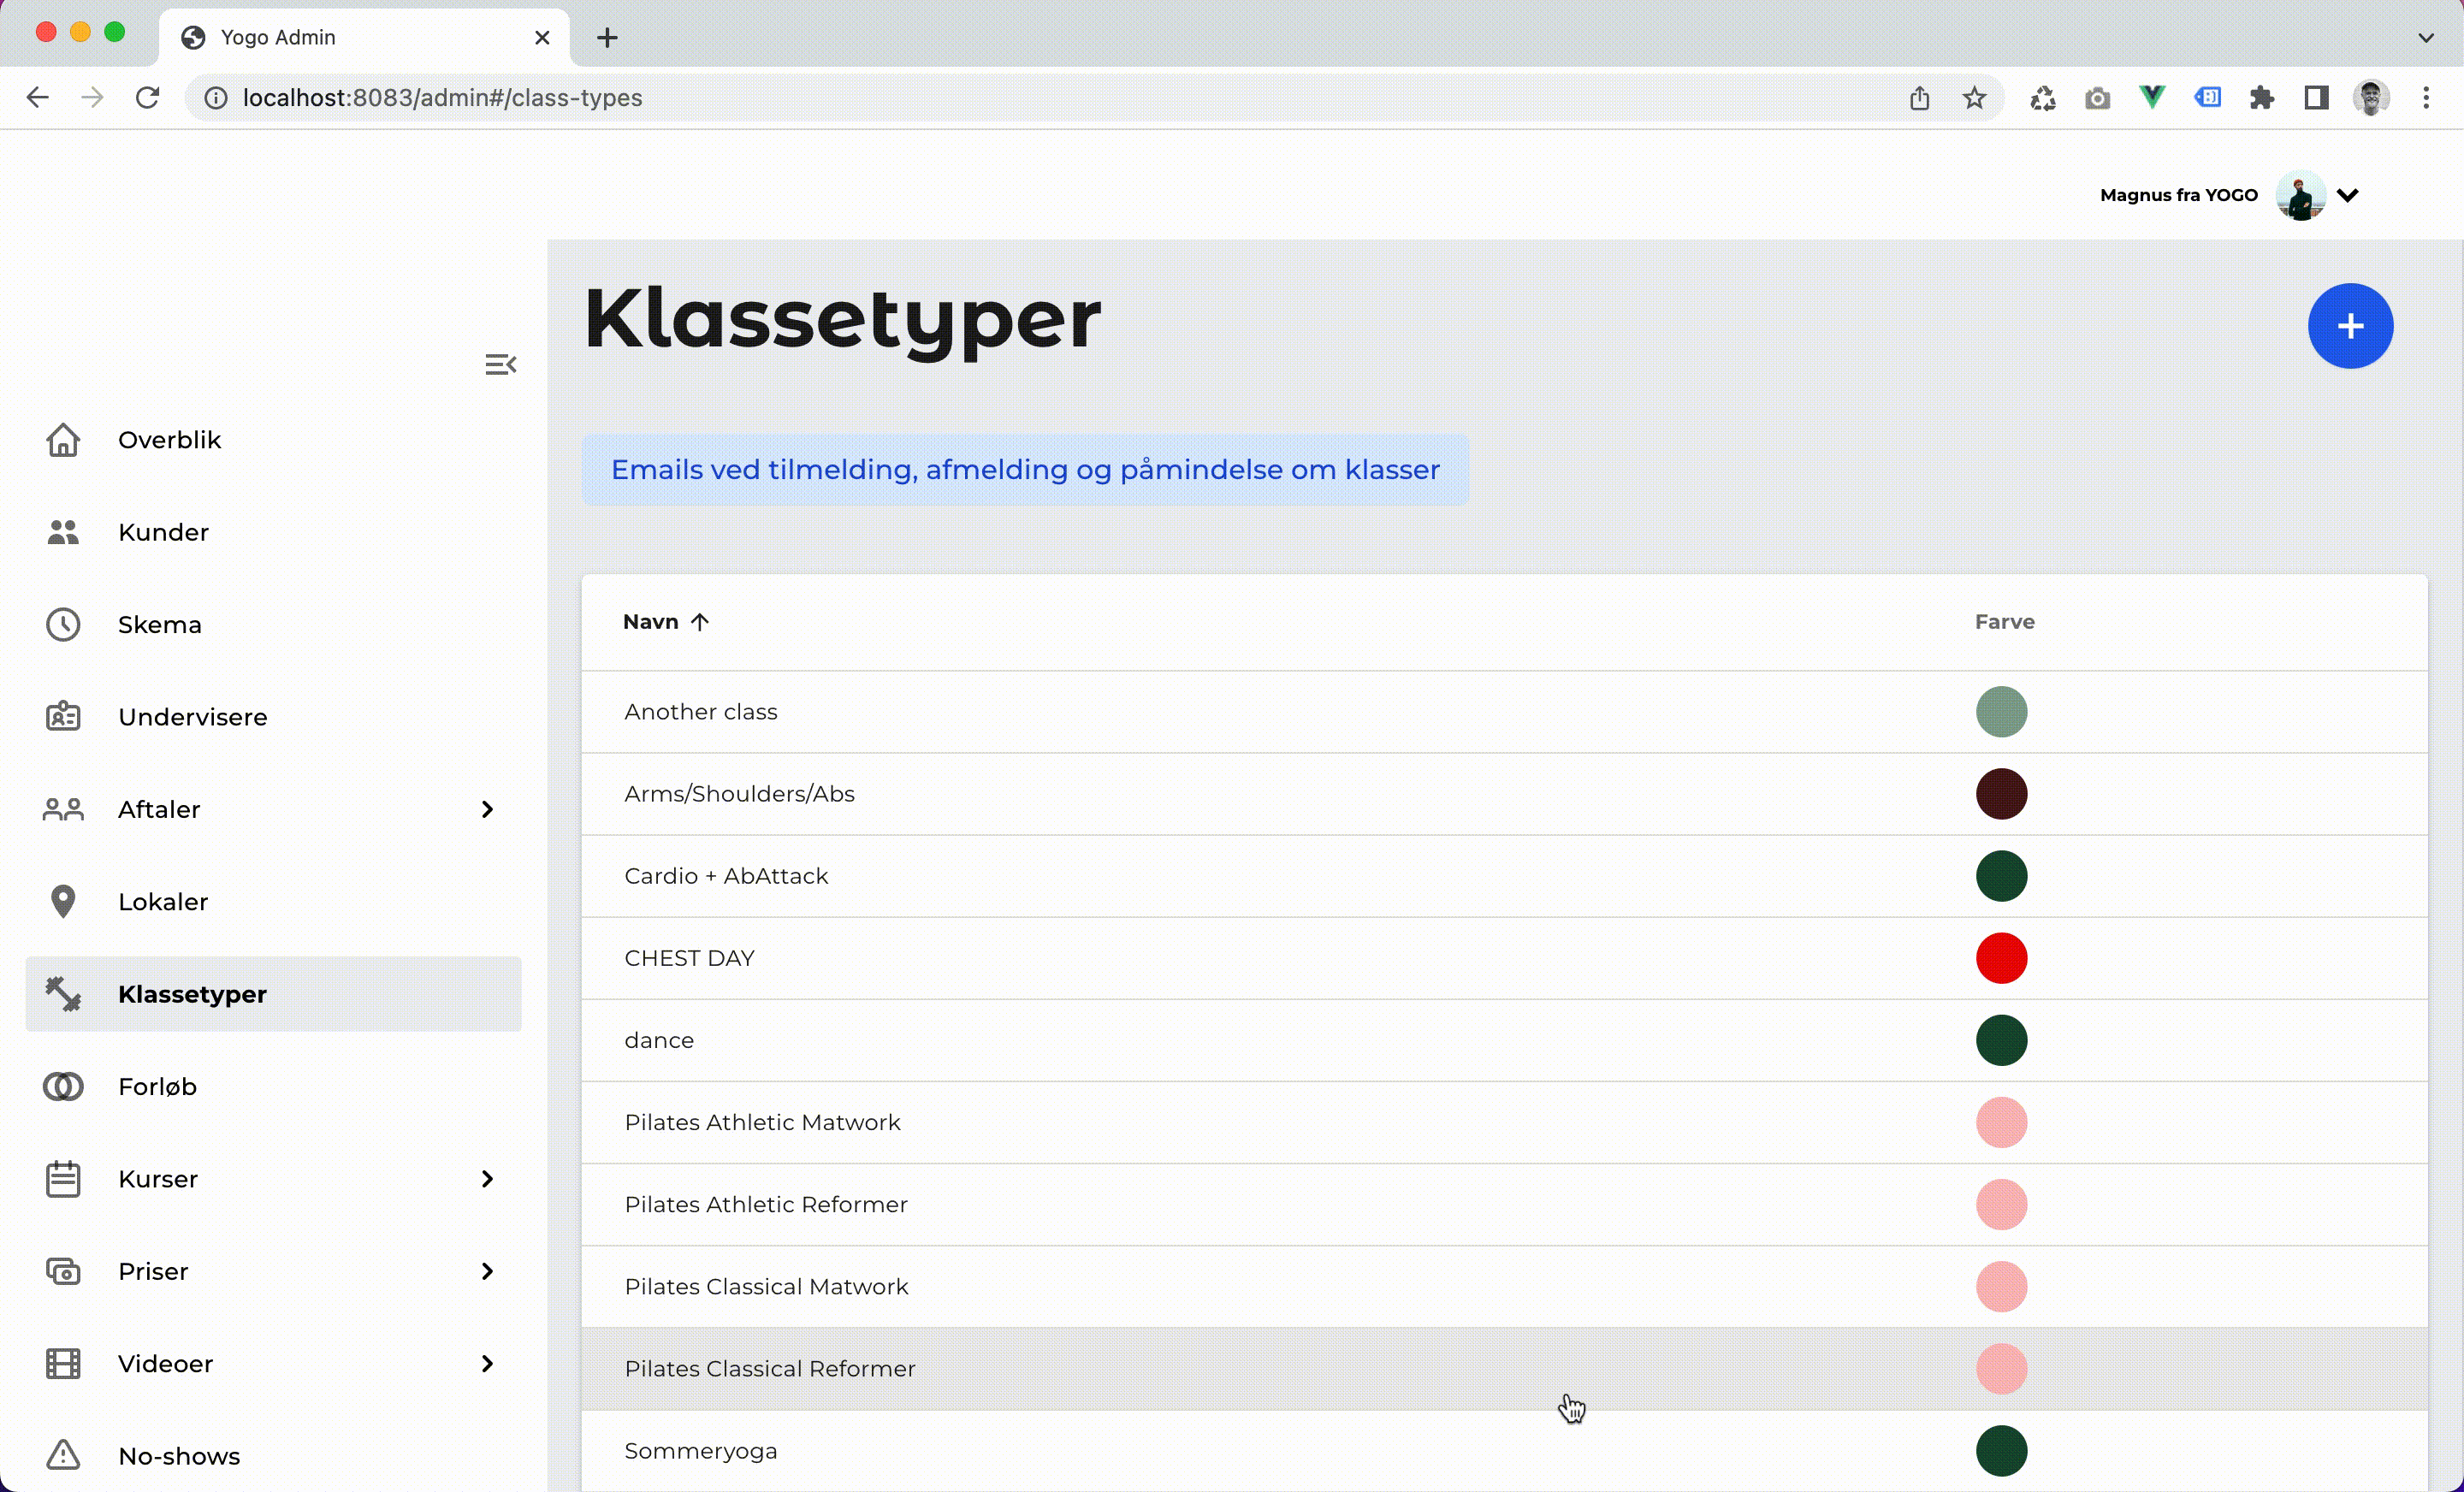Viewport: 2464px width, 1492px height.
Task: Click the Overblik home icon
Action: click(x=63, y=440)
